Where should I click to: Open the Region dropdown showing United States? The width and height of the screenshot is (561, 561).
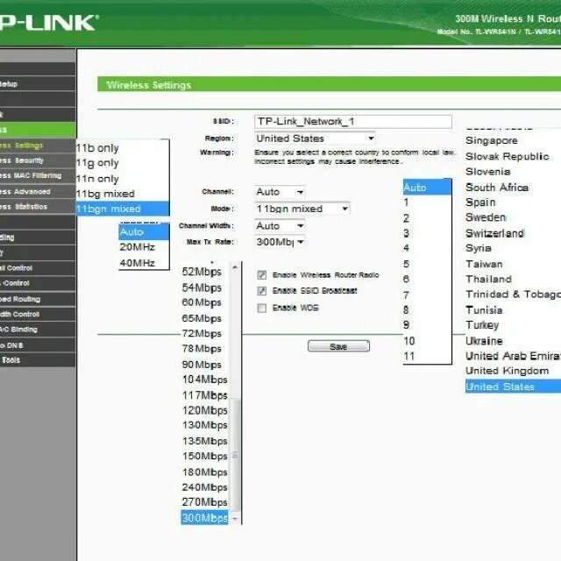click(x=316, y=138)
